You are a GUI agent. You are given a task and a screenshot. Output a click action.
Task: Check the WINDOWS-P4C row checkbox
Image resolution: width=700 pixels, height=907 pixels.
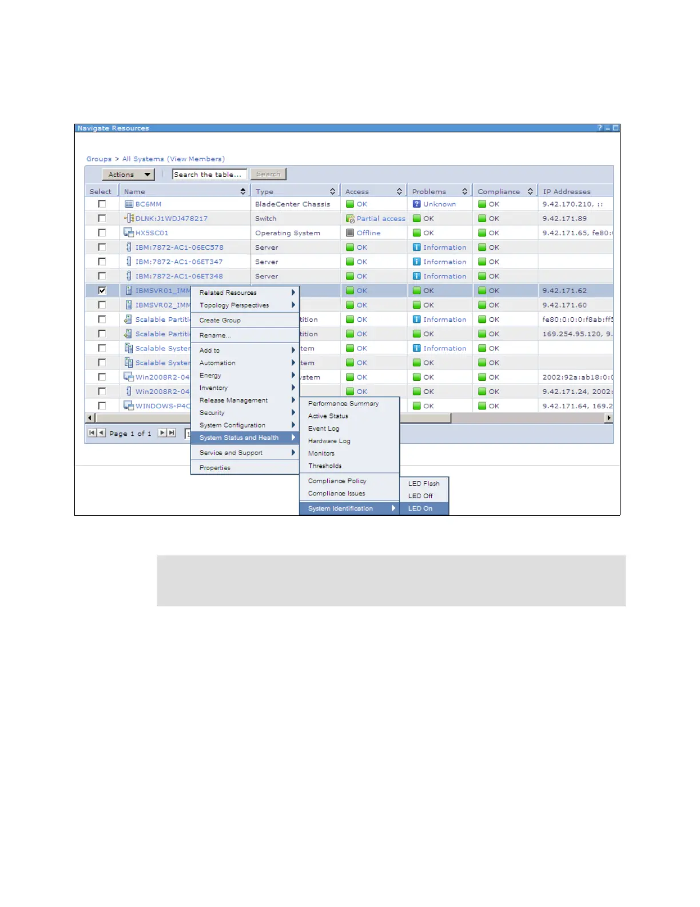(102, 405)
